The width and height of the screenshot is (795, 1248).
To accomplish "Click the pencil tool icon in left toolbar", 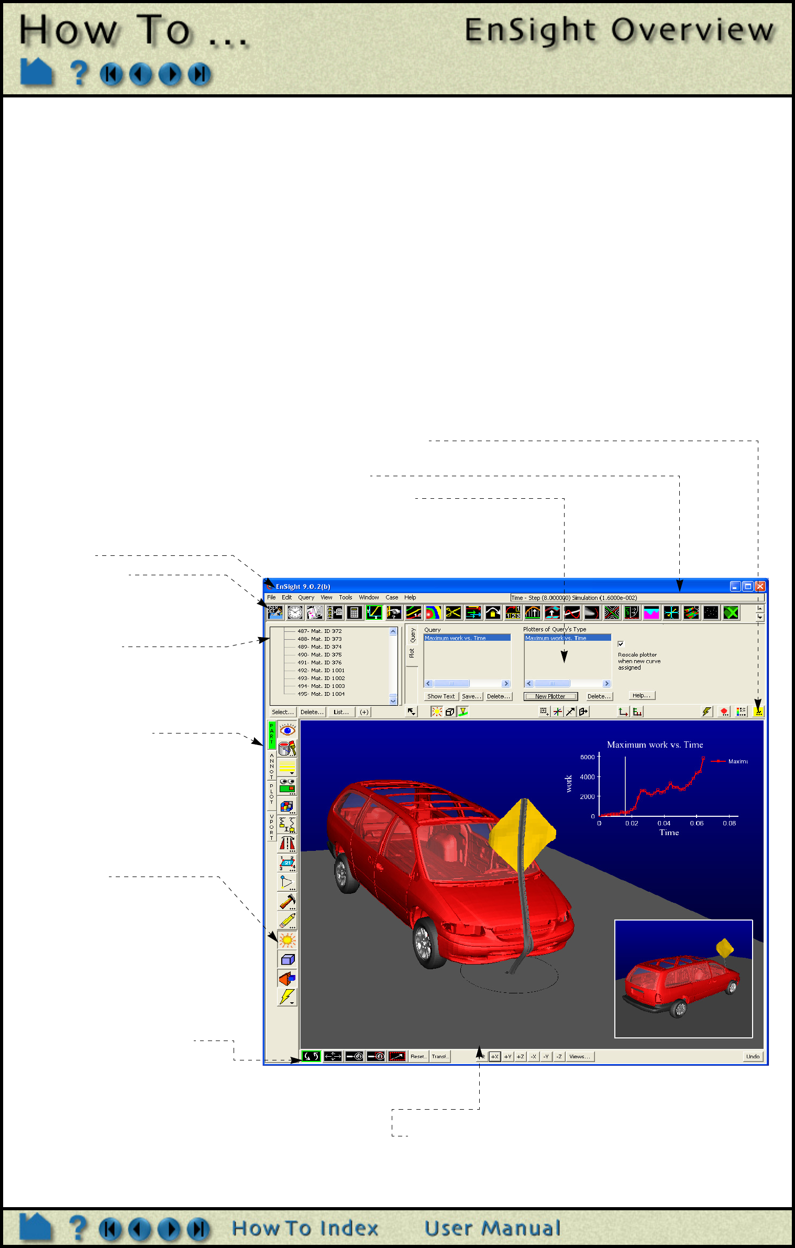I will pos(287,921).
